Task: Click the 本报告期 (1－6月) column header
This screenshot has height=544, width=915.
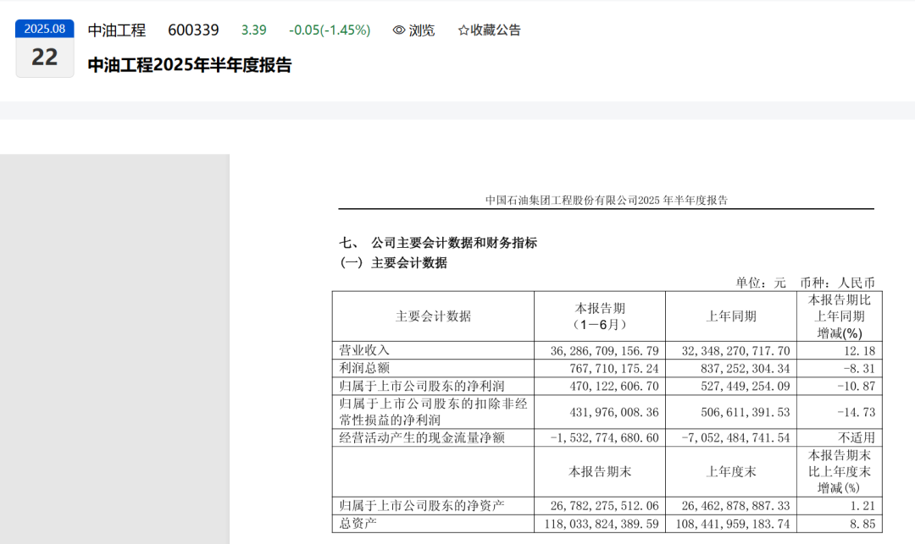Action: [x=600, y=316]
